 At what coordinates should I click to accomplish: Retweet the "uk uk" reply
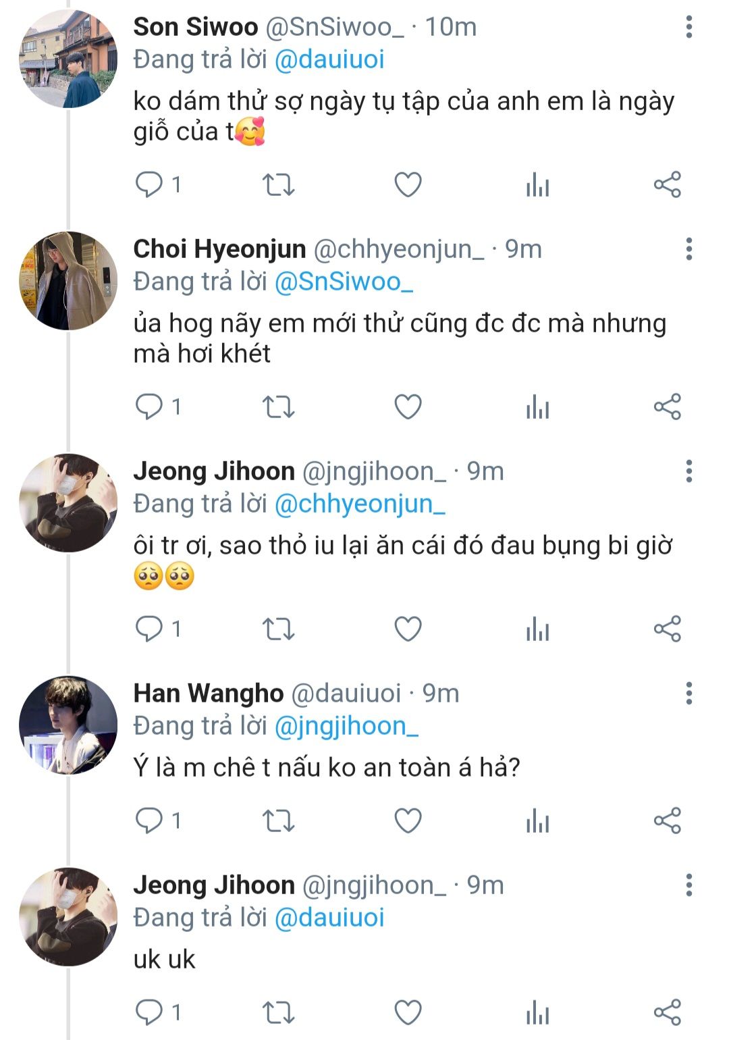coord(278,1012)
